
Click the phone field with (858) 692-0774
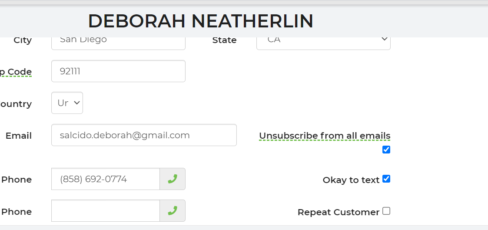point(106,179)
